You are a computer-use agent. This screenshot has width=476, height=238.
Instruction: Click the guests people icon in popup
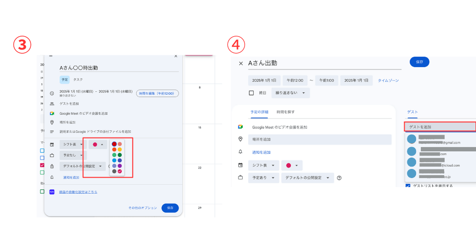(52, 104)
